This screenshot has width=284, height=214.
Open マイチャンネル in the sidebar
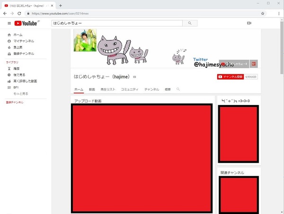[x=21, y=41]
